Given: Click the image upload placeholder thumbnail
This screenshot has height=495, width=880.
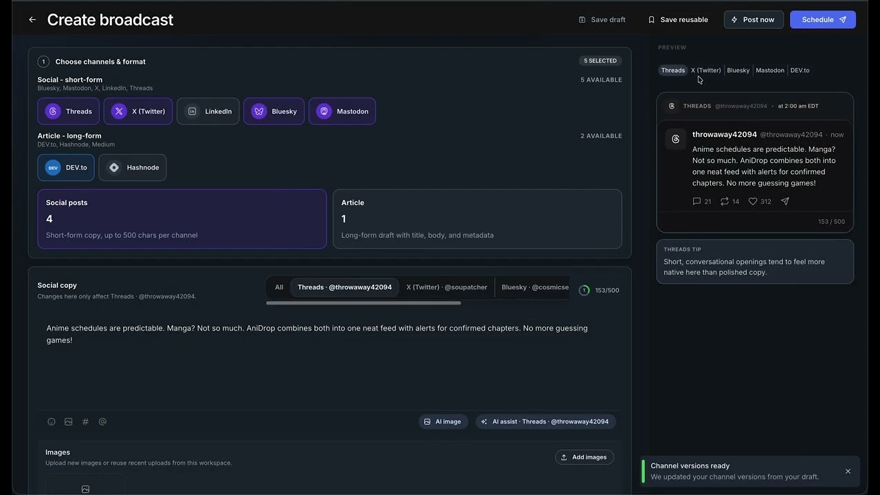Looking at the screenshot, I should [85, 485].
